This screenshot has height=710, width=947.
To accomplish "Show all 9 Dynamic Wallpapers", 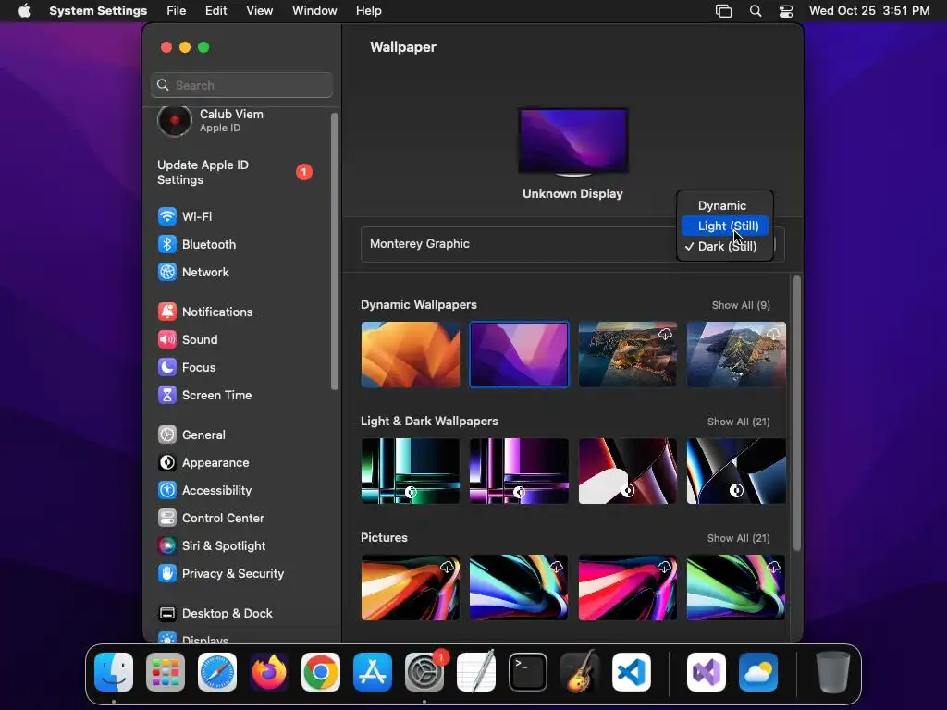I will tap(741, 305).
